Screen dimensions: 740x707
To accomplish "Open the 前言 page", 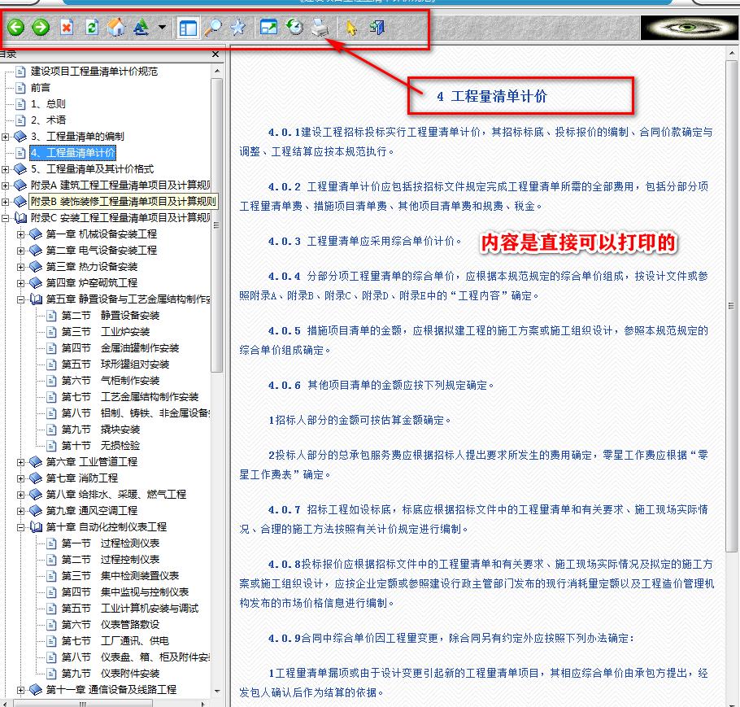I will point(40,88).
